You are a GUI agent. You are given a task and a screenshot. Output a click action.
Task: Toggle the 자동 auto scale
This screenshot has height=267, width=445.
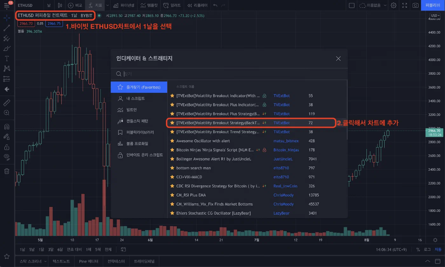(438, 250)
